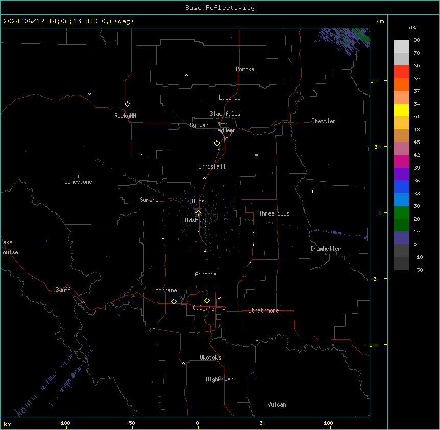The image size is (440, 430).
Task: Click the red 60–65 dBZ legend swatch
Action: 401,71
